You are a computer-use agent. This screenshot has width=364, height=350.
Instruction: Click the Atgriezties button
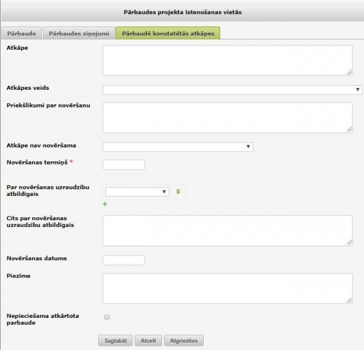(184, 341)
